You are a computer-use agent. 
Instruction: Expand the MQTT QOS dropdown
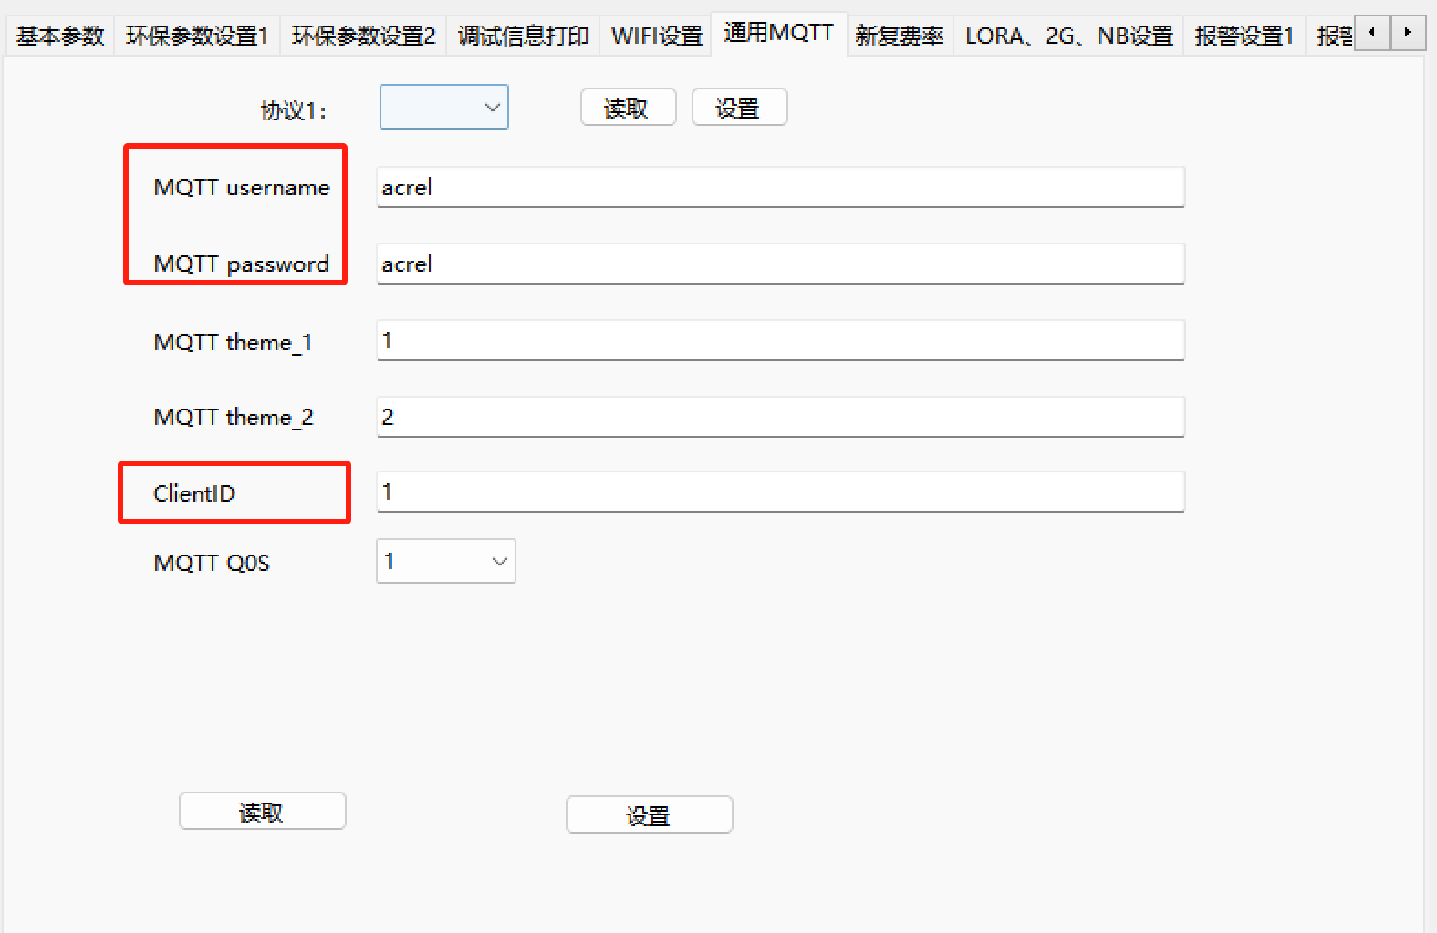coord(446,561)
